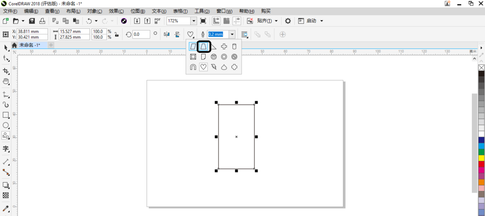Select the cylinder shape
Viewport: 485px width, 216px height.
click(x=234, y=46)
